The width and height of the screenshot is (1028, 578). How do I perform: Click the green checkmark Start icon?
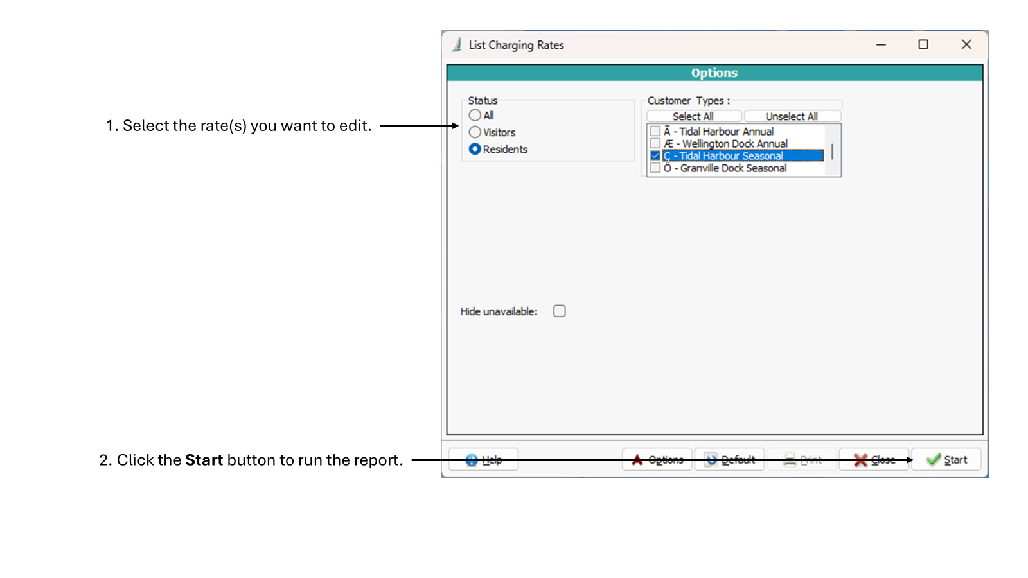click(932, 459)
